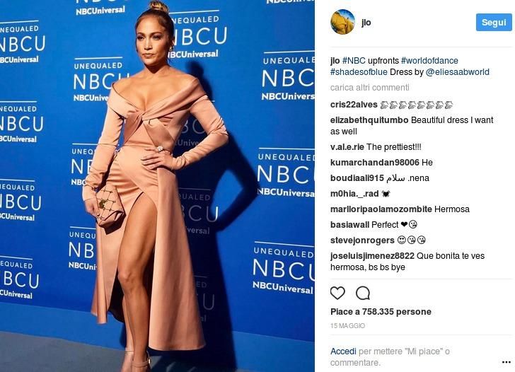Image resolution: width=515 pixels, height=372 pixels.
Task: Follow jlo with the Segui button
Action: pos(494,23)
